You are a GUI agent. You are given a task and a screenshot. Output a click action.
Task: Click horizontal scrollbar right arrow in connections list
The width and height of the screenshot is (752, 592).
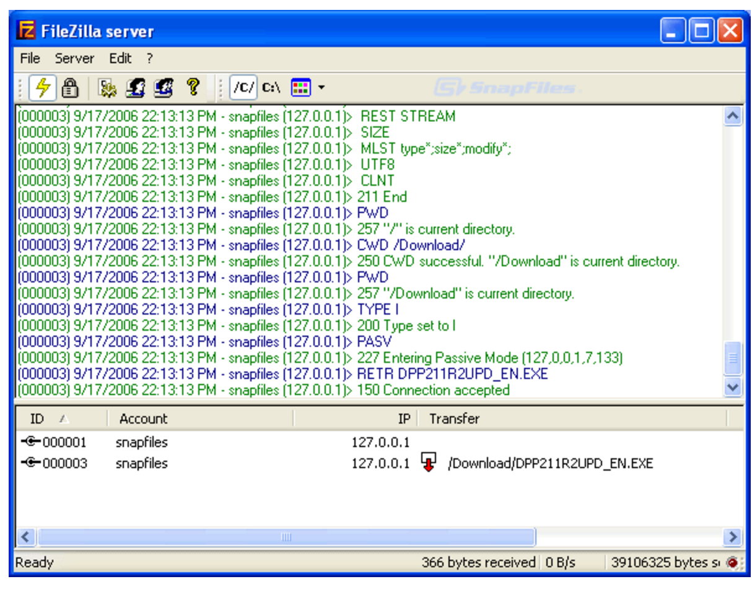pyautogui.click(x=733, y=536)
